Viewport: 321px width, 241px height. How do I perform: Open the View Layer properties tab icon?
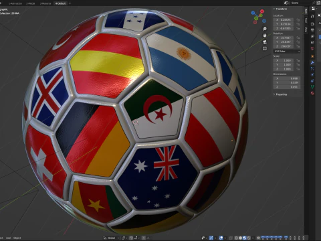click(x=312, y=36)
